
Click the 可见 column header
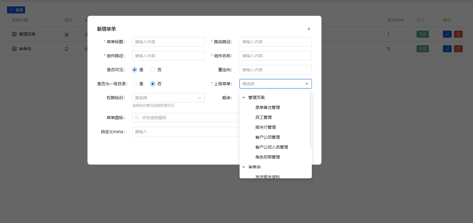click(x=421, y=20)
